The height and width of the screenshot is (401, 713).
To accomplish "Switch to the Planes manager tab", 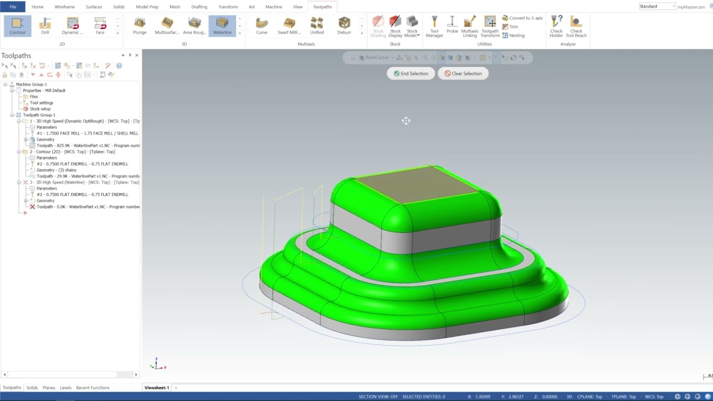I will pyautogui.click(x=49, y=388).
